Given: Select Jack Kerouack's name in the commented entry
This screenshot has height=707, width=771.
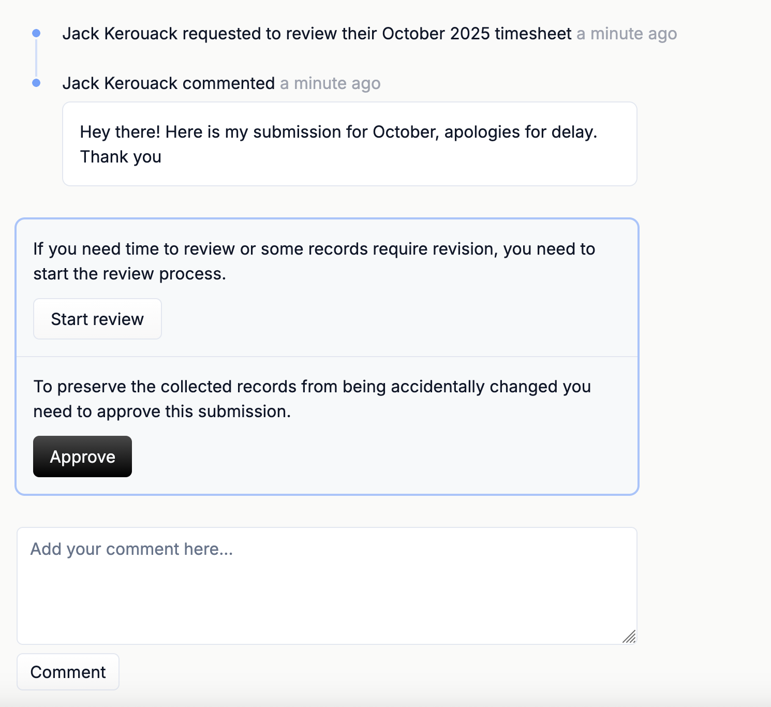Looking at the screenshot, I should (x=120, y=83).
